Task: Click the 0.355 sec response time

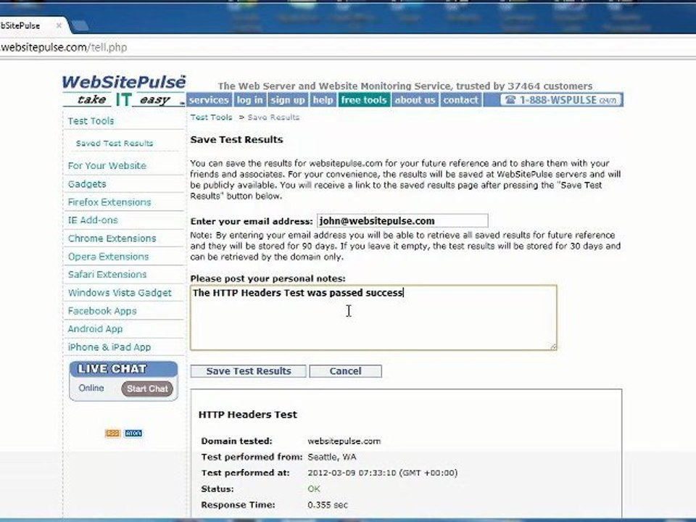Action: 328,505
